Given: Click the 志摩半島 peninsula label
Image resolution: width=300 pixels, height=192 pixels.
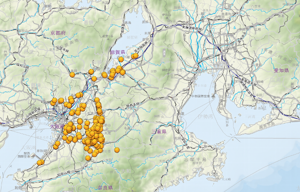Looking at the screenshot, I should [195, 159].
